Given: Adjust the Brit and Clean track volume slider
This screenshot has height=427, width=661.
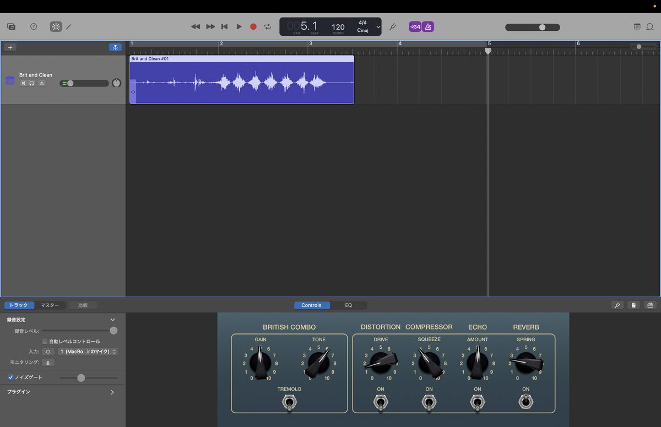Looking at the screenshot, I should coord(84,83).
